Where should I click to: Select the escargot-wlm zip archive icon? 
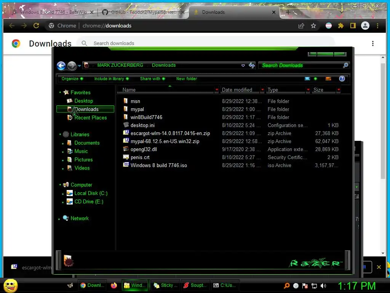[x=126, y=133]
